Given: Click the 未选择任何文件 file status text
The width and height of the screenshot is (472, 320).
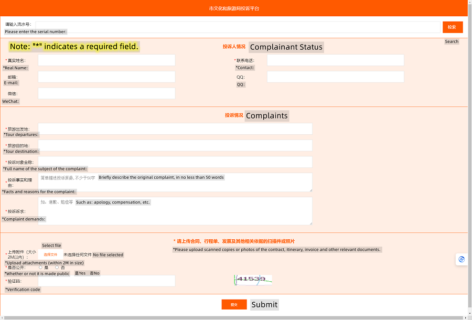Looking at the screenshot, I should (x=78, y=254).
